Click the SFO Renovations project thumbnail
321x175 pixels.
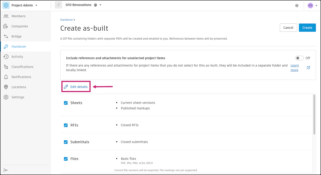58,5
